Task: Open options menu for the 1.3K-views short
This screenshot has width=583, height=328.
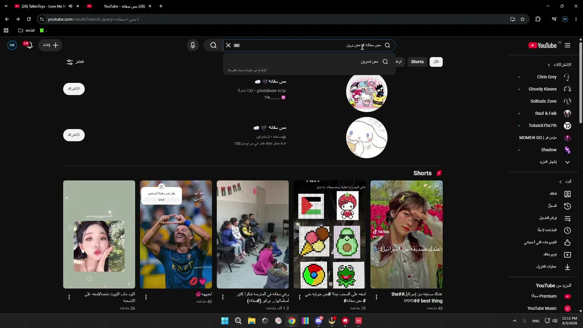Action: (223, 297)
